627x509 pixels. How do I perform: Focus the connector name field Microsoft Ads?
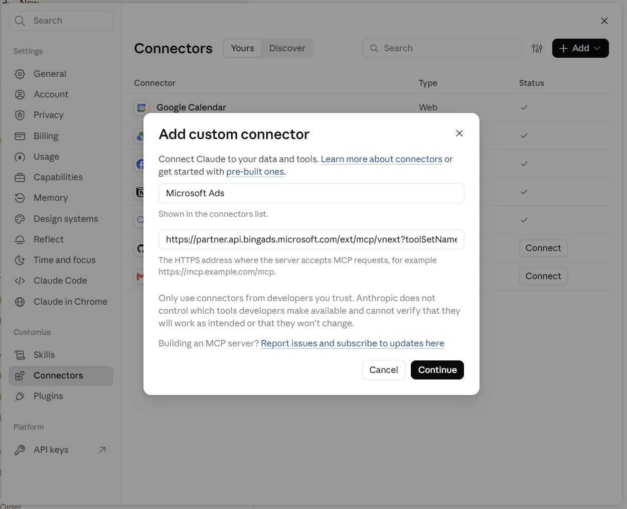coord(311,193)
